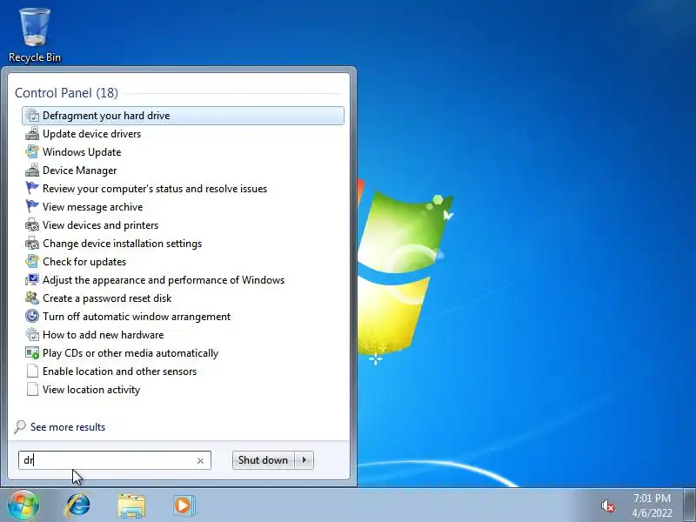Click the Windows Update icon
The image size is (696, 522).
pyautogui.click(x=32, y=151)
